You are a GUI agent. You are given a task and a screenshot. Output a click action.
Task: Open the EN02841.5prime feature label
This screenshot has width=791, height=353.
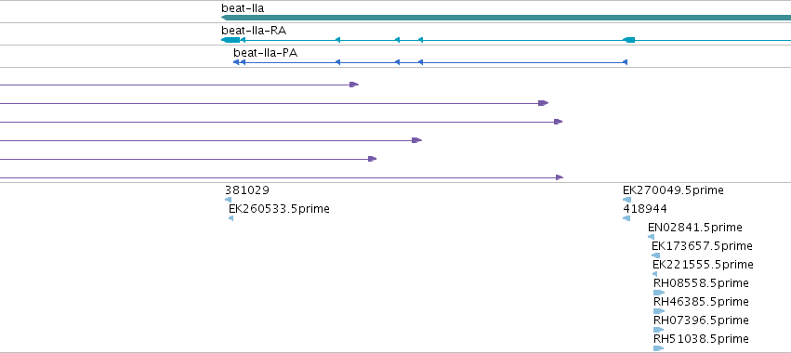coord(695,228)
